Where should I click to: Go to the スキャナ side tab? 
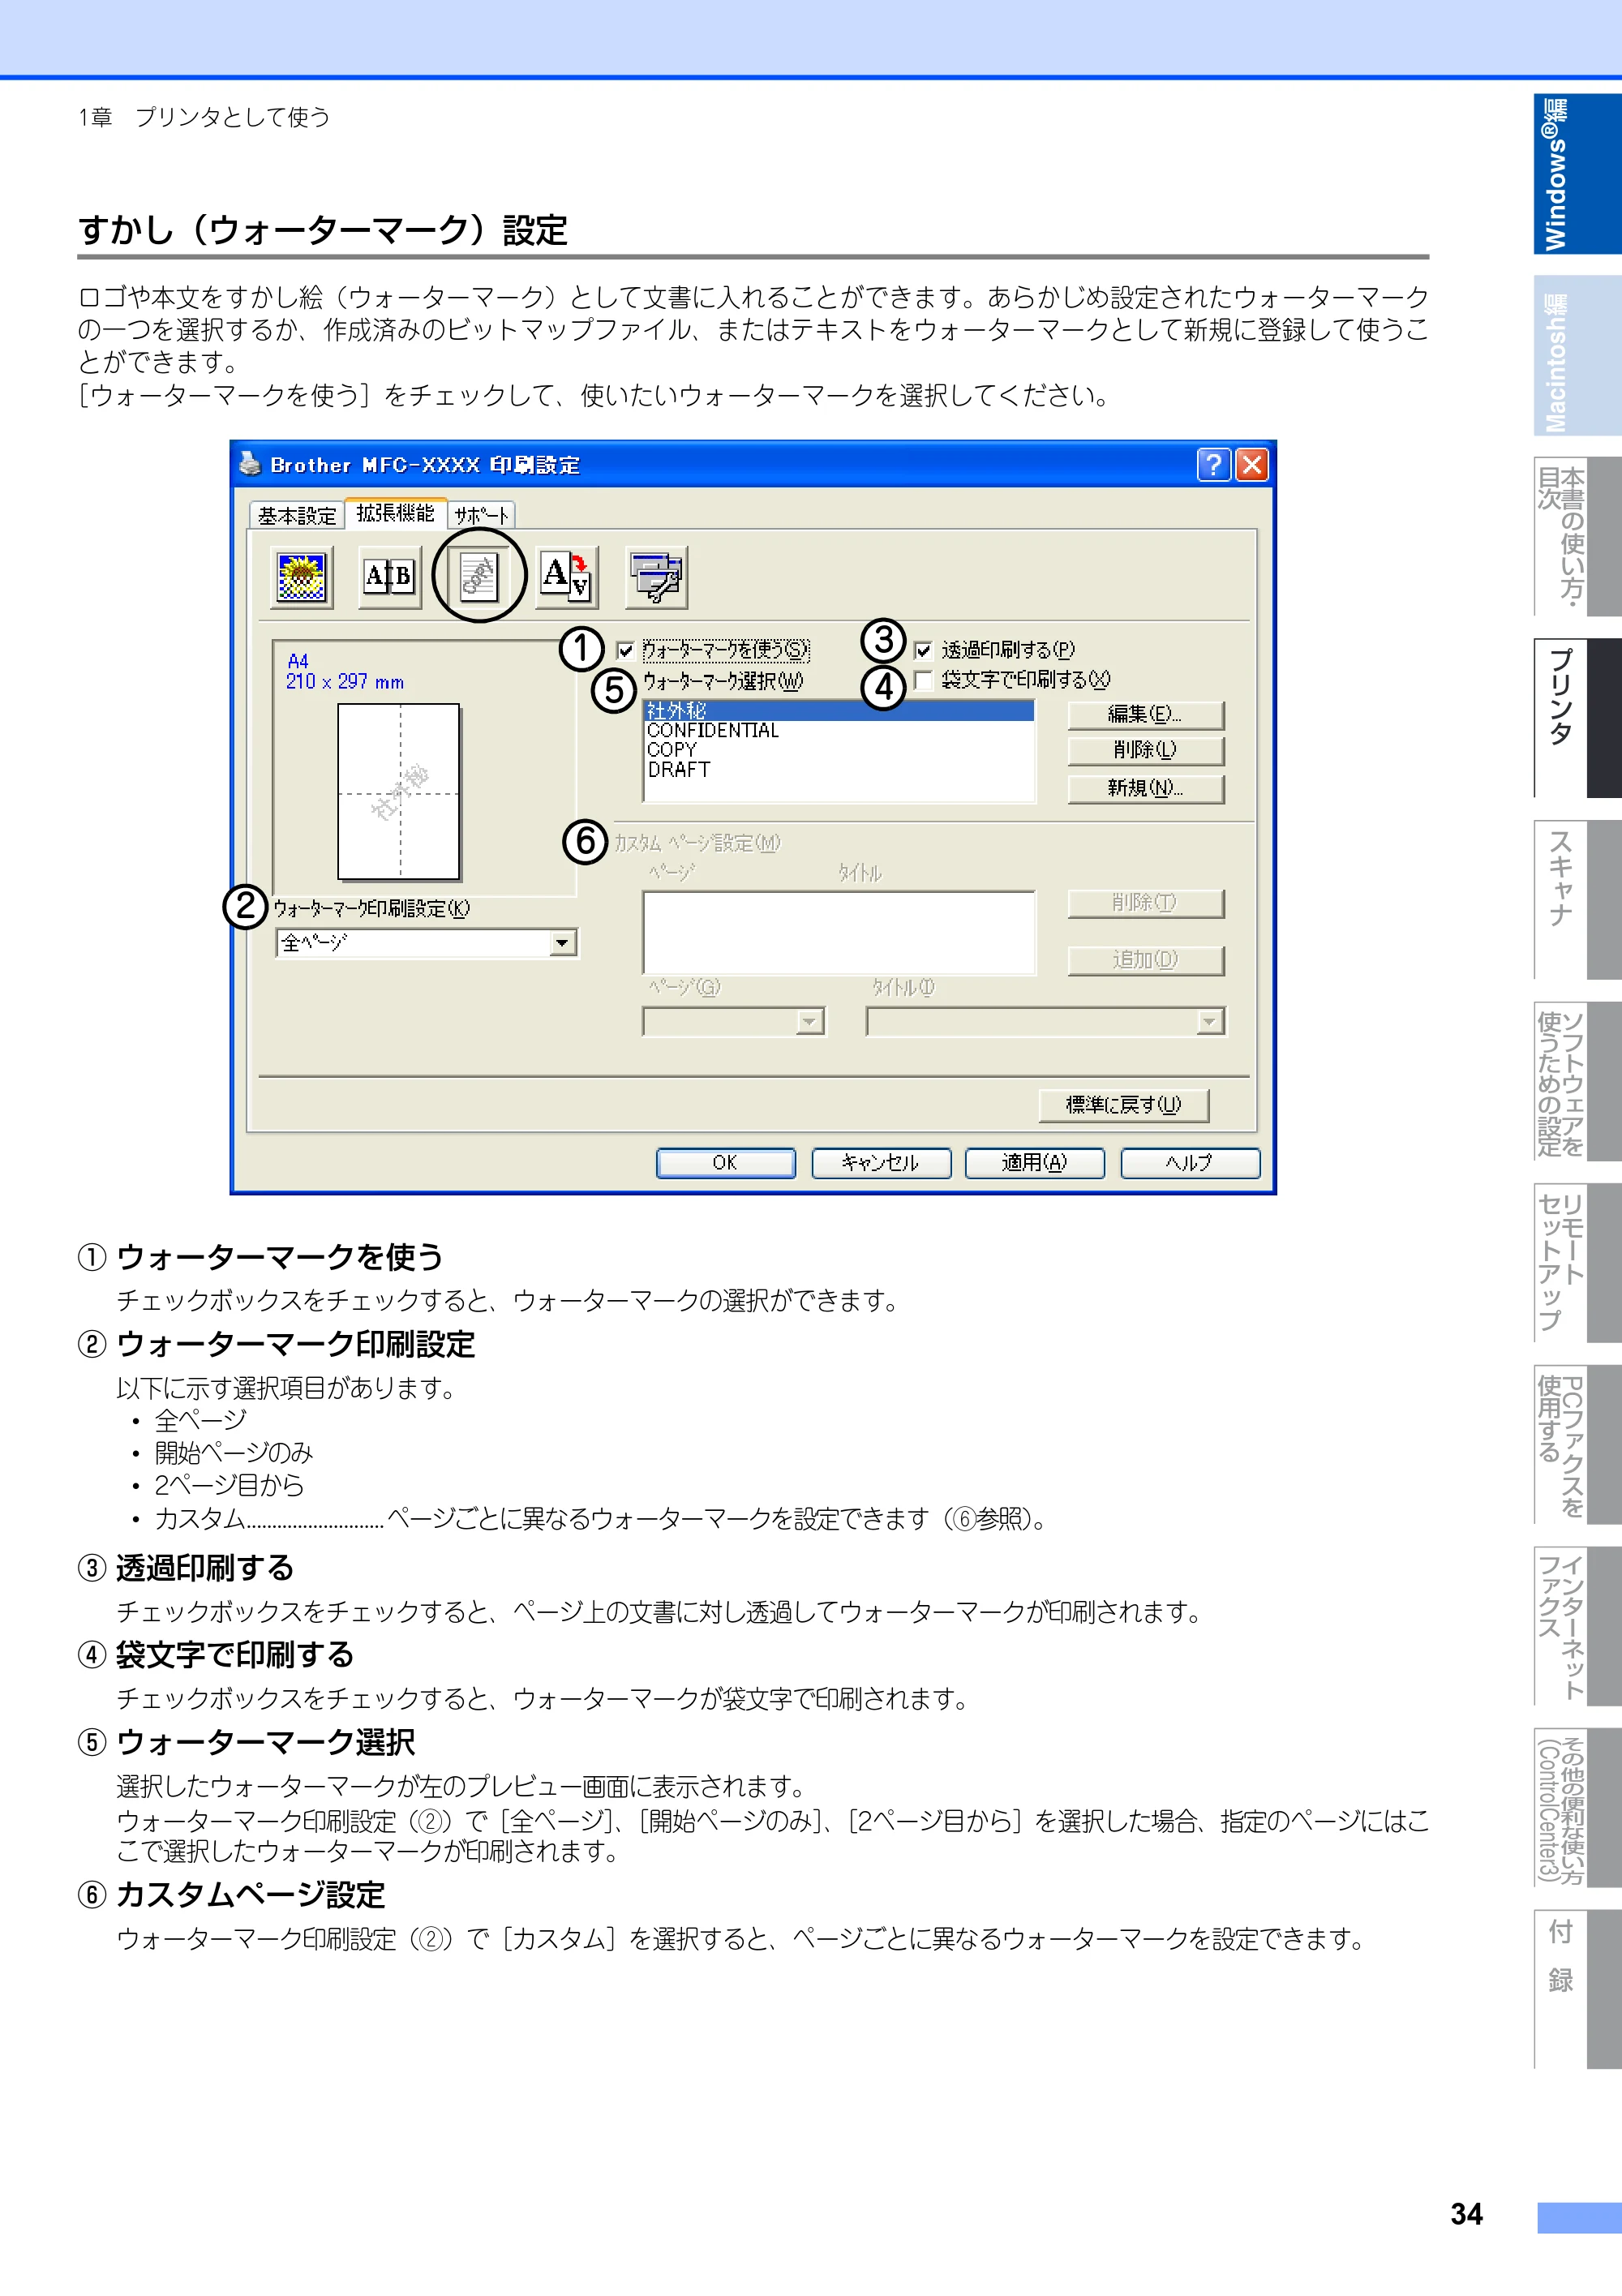coord(1577,899)
